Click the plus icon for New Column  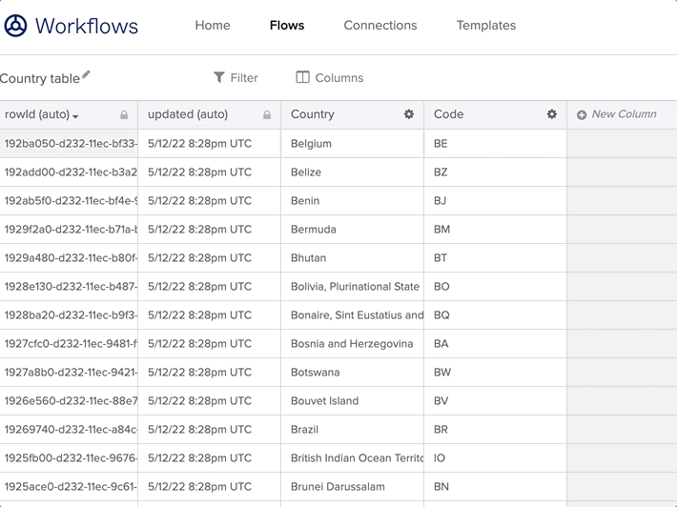point(582,115)
